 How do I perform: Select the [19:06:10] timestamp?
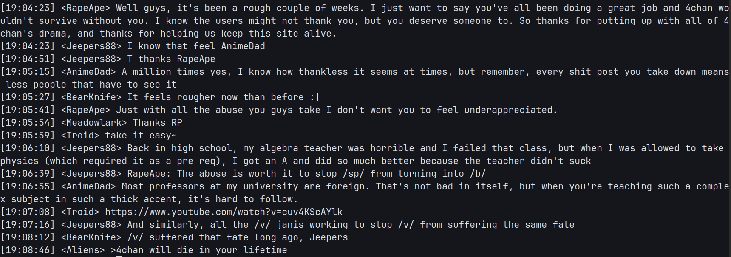pos(28,148)
